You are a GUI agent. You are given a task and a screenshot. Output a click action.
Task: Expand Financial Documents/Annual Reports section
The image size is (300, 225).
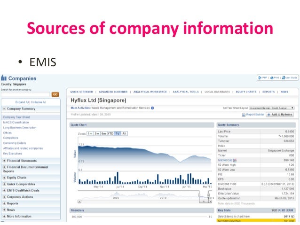coord(4,167)
